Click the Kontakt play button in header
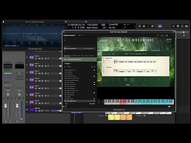Image resolution: width=191 pixels, height=143 pixels. click(80, 35)
